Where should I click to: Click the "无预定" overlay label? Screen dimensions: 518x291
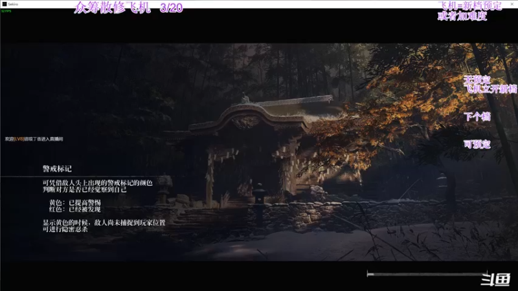(x=477, y=80)
